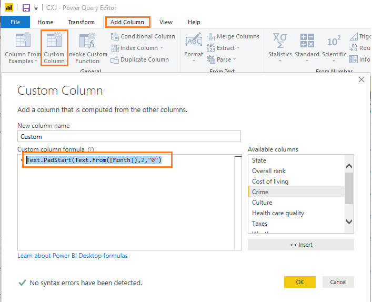Click Column From Examples icon

point(23,40)
